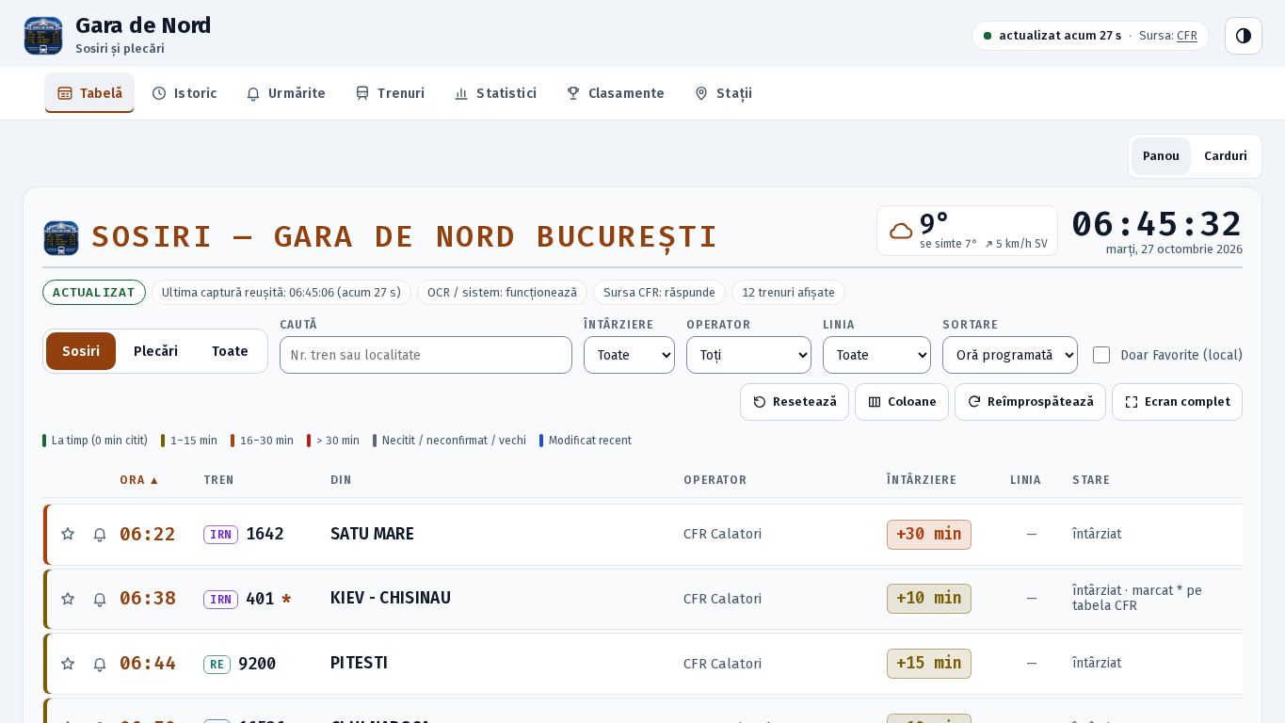The height and width of the screenshot is (723, 1285).
Task: Click Reîmprospătează button
Action: click(1030, 402)
